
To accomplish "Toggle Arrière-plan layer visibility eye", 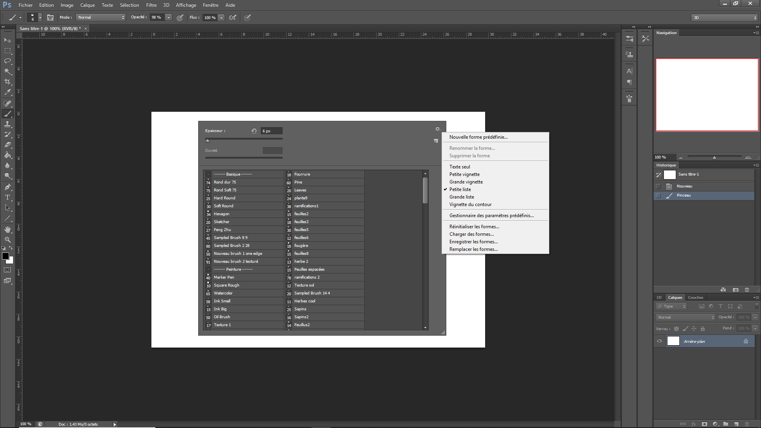I will 660,341.
